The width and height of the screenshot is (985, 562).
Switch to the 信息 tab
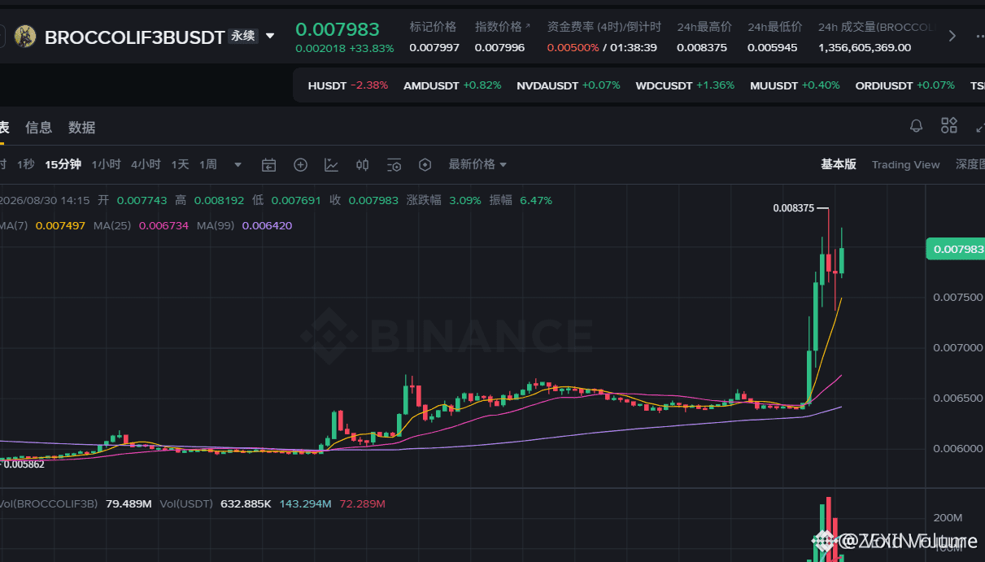39,128
